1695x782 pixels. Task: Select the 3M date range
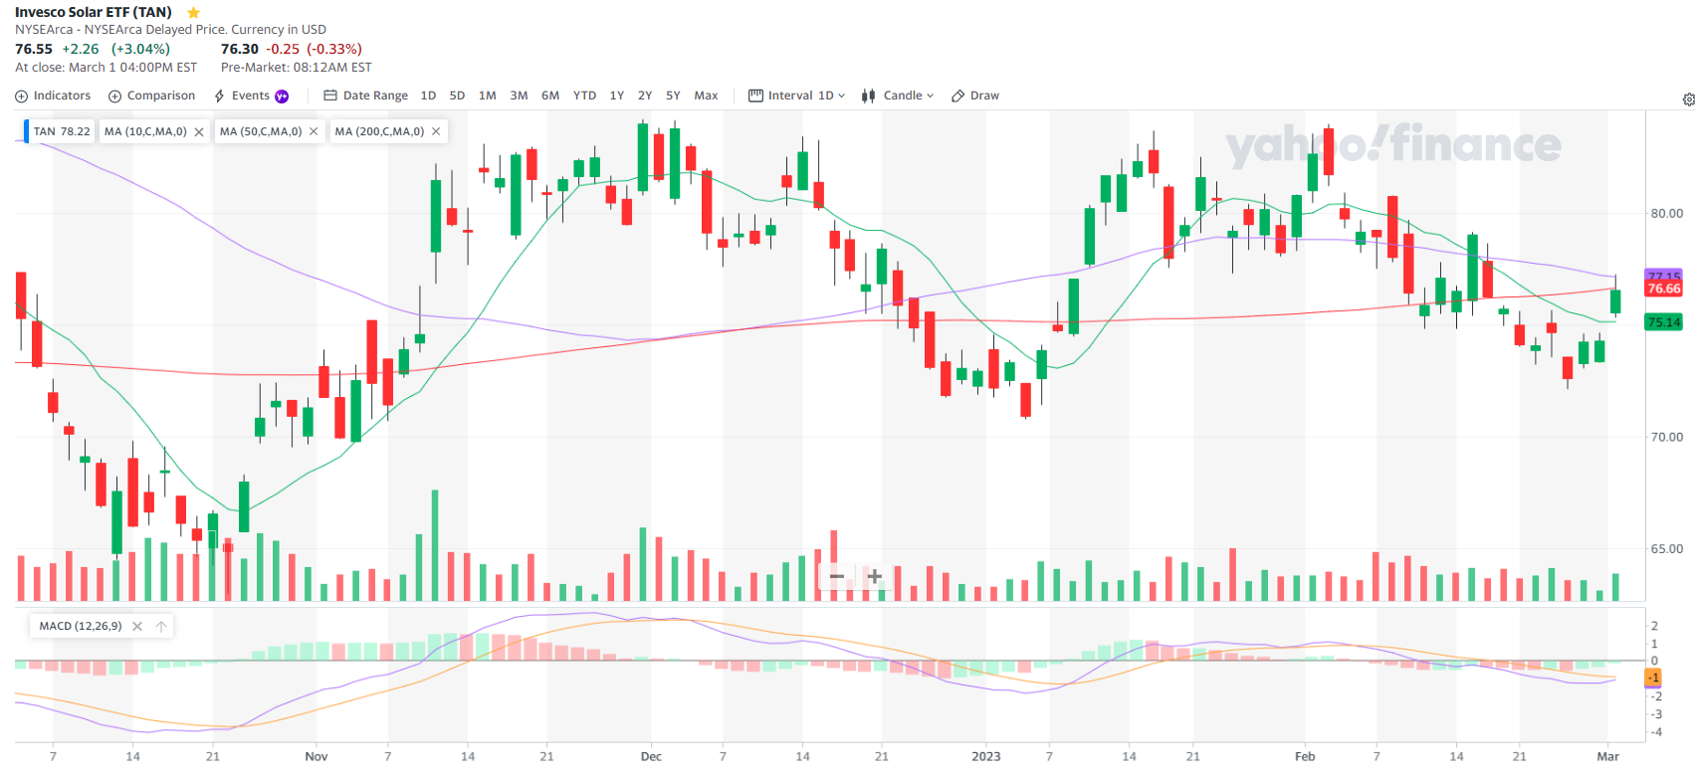[x=519, y=96]
